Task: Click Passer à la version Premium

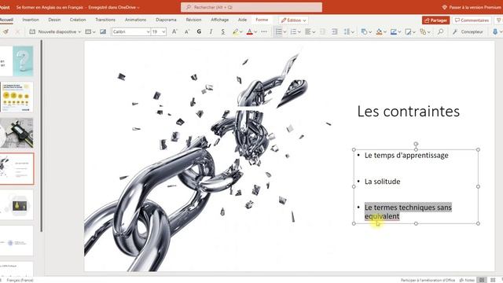Action: [472, 7]
